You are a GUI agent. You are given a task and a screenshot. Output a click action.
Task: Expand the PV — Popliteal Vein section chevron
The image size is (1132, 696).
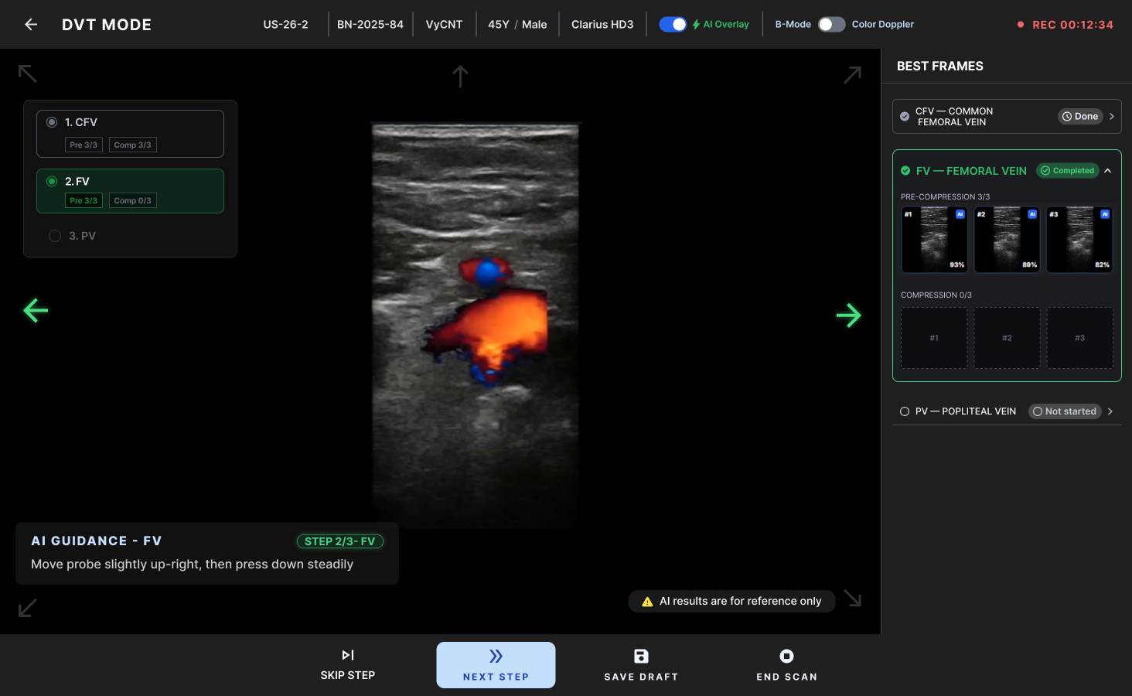click(x=1110, y=411)
